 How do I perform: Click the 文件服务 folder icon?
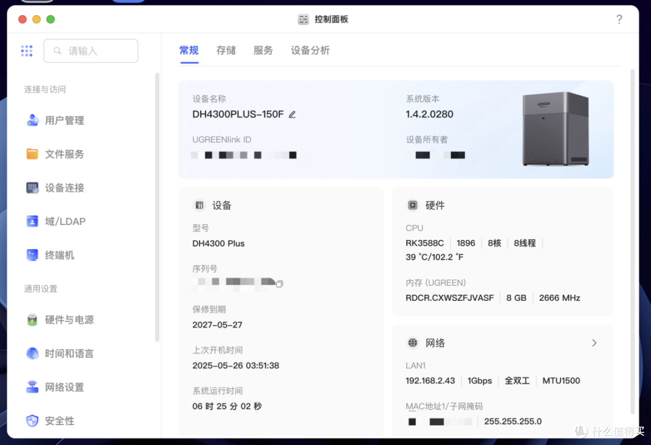point(33,154)
